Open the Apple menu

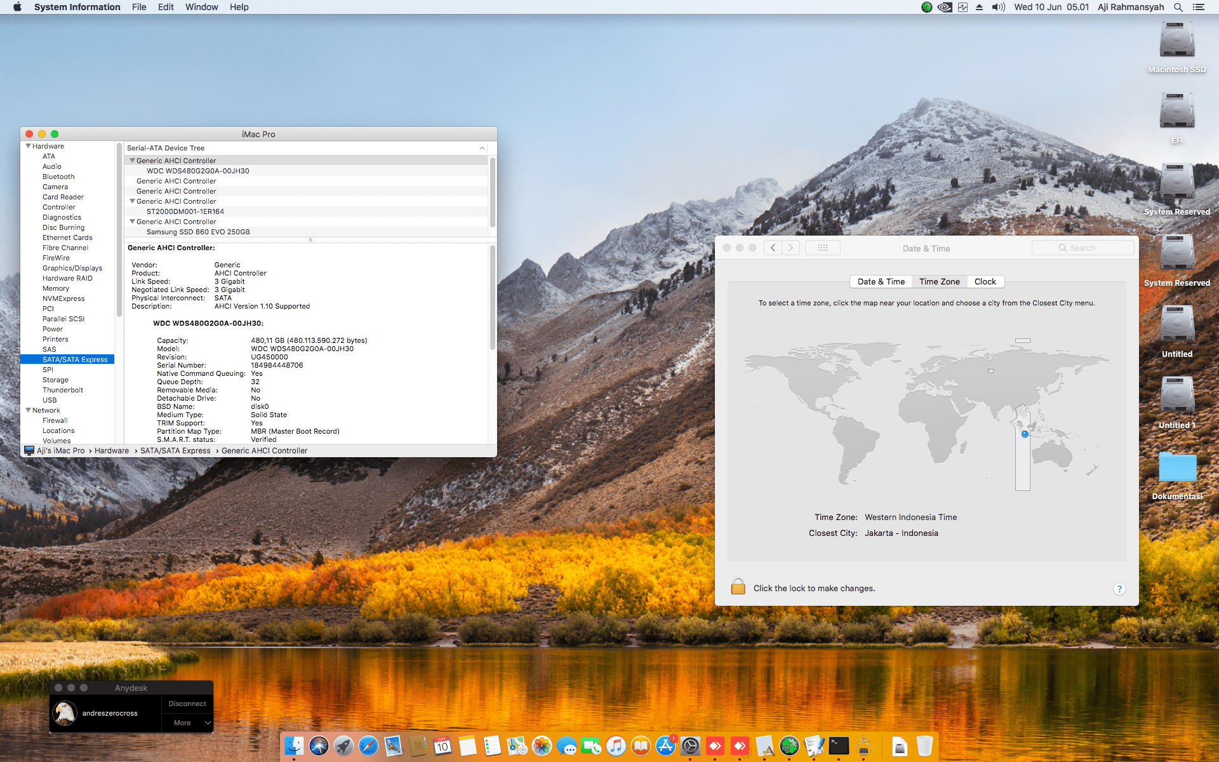coord(17,7)
